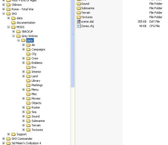
Task: Select Terrain in the folder tree
Action: pyautogui.click(x=36, y=125)
